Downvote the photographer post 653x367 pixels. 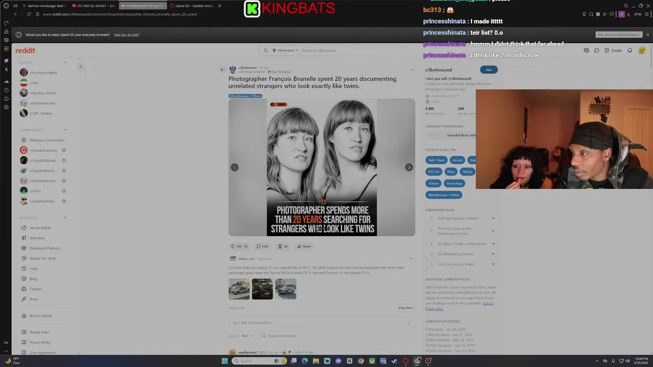(246, 246)
